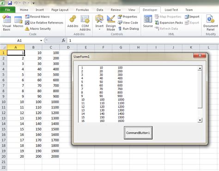Screen dimensions: 219x171
Task: Click CommandButton1 in UserForm1
Action: point(138,133)
